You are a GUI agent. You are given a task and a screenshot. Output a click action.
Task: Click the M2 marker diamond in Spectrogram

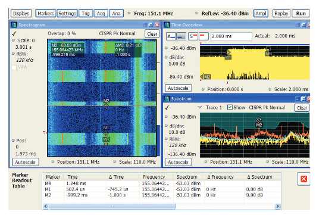(x=106, y=105)
